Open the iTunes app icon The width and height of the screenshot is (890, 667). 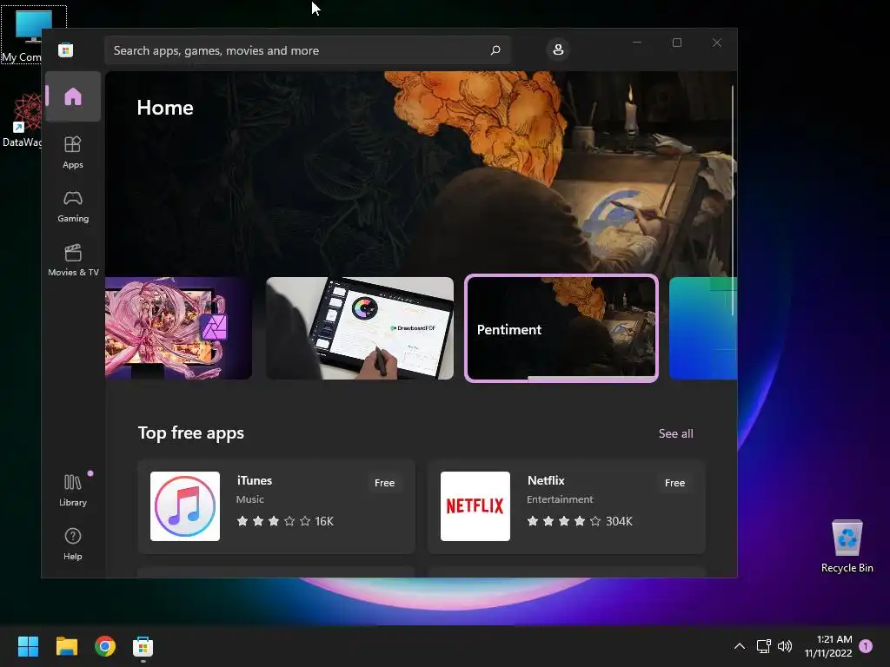(x=185, y=506)
